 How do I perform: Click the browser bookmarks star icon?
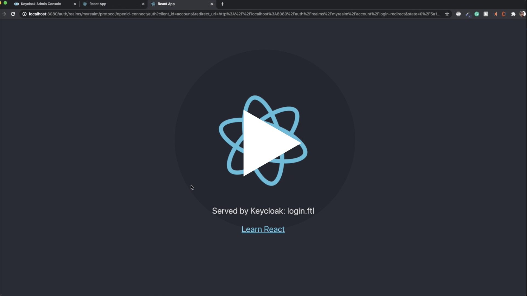tap(447, 14)
